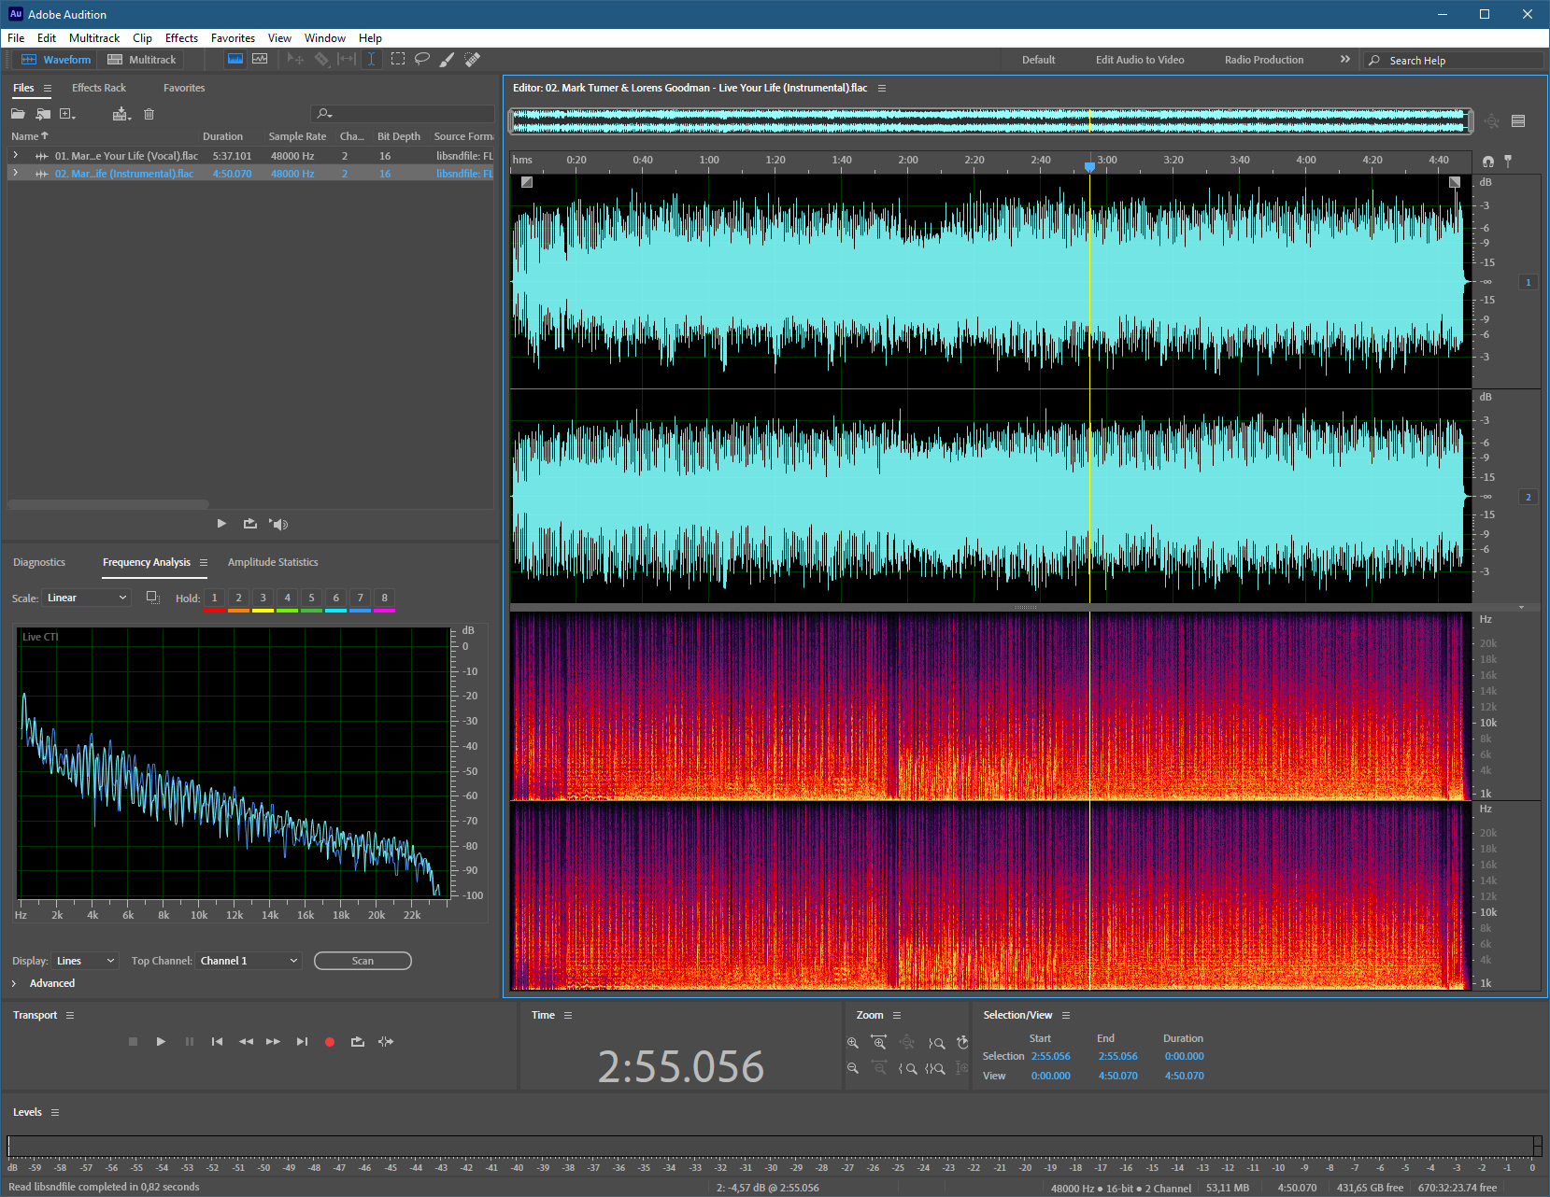Viewport: 1550px width, 1197px height.
Task: Select the Radio Production workspace
Action: tap(1264, 60)
